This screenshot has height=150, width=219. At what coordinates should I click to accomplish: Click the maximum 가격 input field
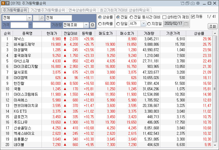[41, 25]
